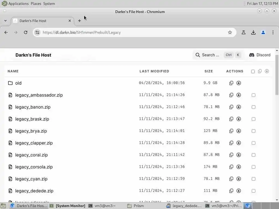Copy link for legacy_banon.zip
The height and width of the screenshot is (209, 279).
[x=231, y=107]
